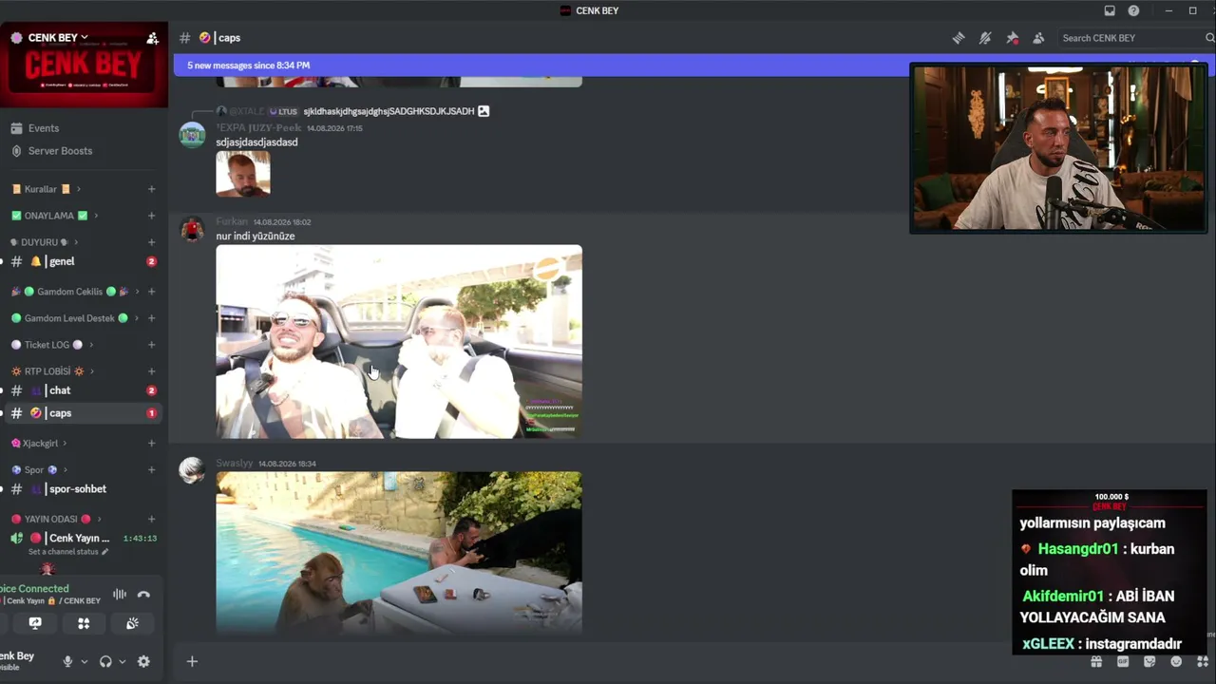Click the message attachment plus button
The height and width of the screenshot is (684, 1216).
192,661
